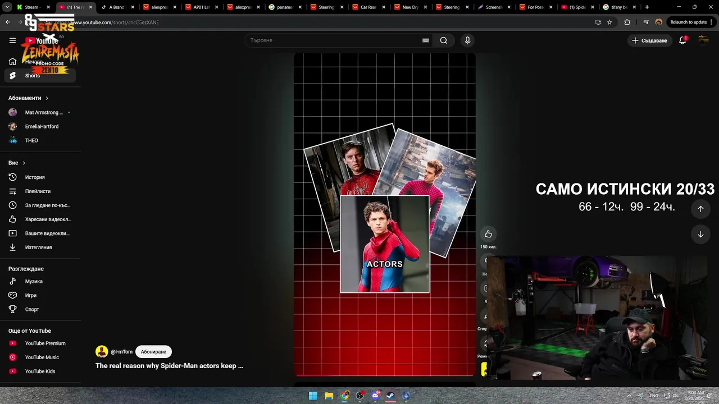Click the search magnifier button
This screenshot has height=404, width=719.
[444, 40]
